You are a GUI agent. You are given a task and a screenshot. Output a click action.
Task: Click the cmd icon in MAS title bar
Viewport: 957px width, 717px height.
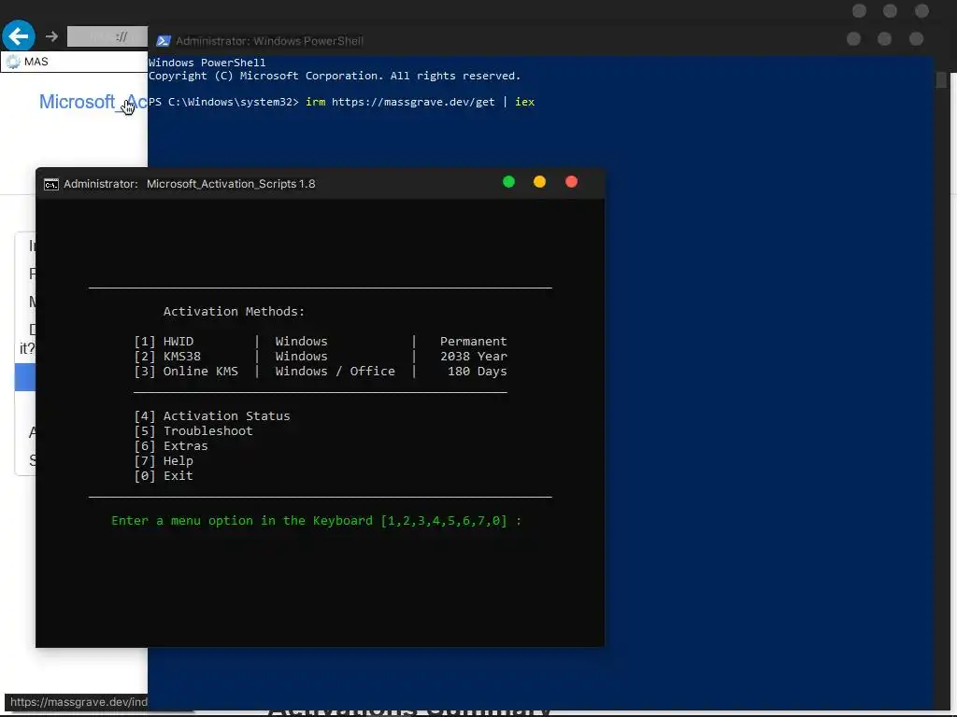point(51,184)
